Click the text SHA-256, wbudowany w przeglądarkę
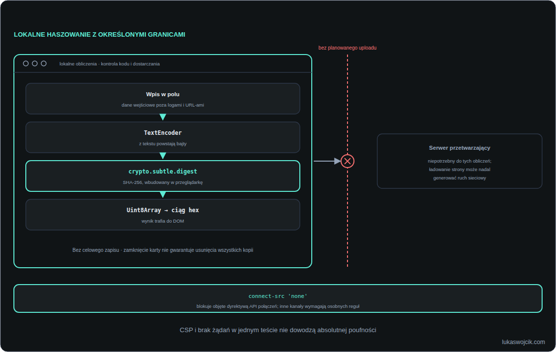 (x=163, y=182)
